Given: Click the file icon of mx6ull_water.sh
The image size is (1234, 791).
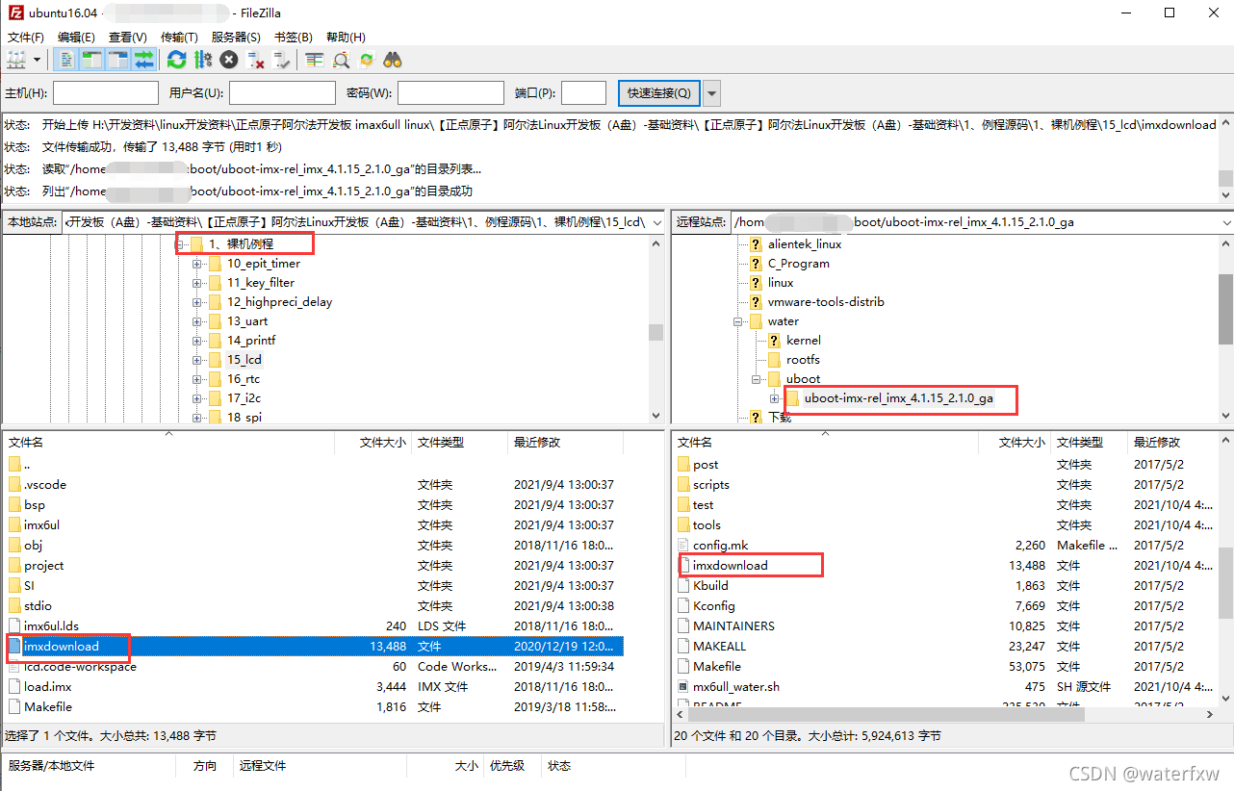Looking at the screenshot, I should (683, 686).
